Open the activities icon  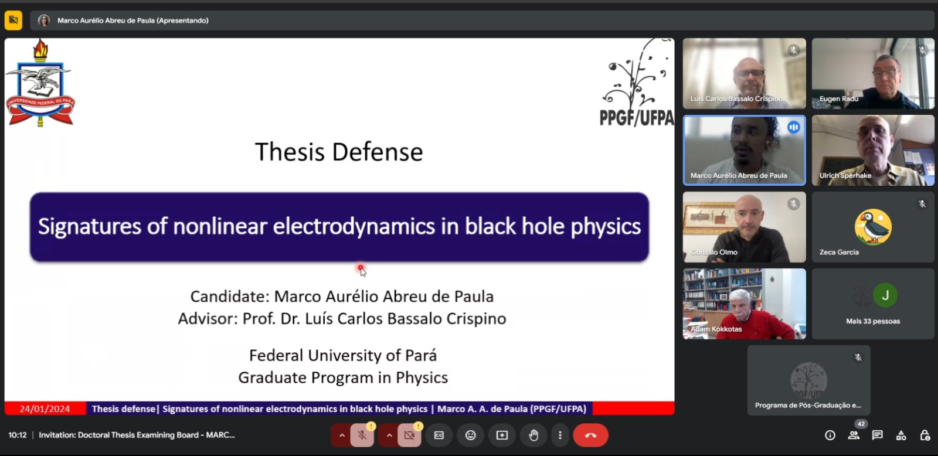901,435
